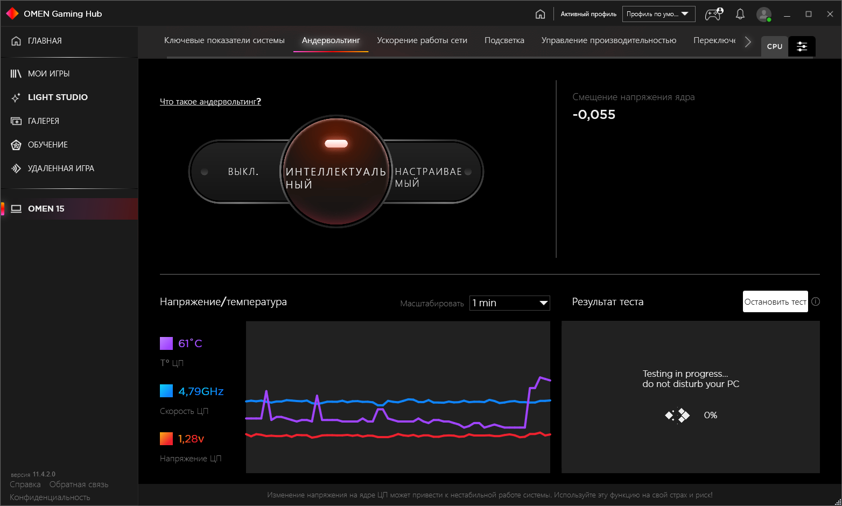842x506 pixels.
Task: Switch undervolting mode to Выкл.
Action: click(x=243, y=172)
